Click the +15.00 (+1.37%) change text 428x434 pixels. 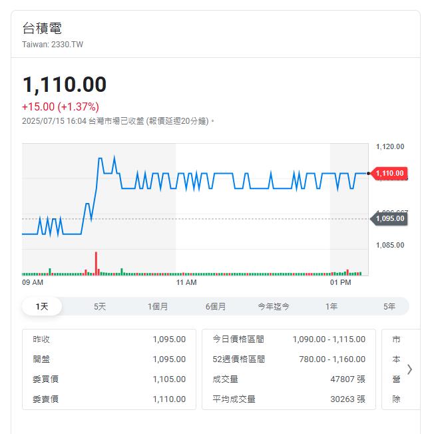point(61,107)
